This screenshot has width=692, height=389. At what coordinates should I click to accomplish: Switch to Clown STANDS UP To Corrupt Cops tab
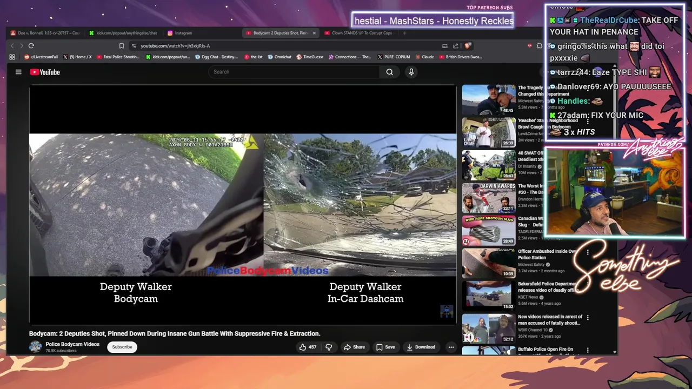[358, 33]
